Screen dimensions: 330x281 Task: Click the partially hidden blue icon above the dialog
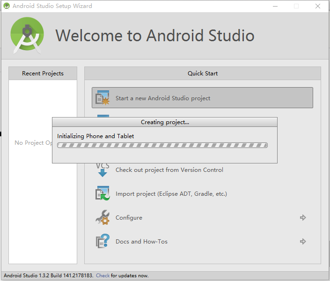pyautogui.click(x=103, y=116)
